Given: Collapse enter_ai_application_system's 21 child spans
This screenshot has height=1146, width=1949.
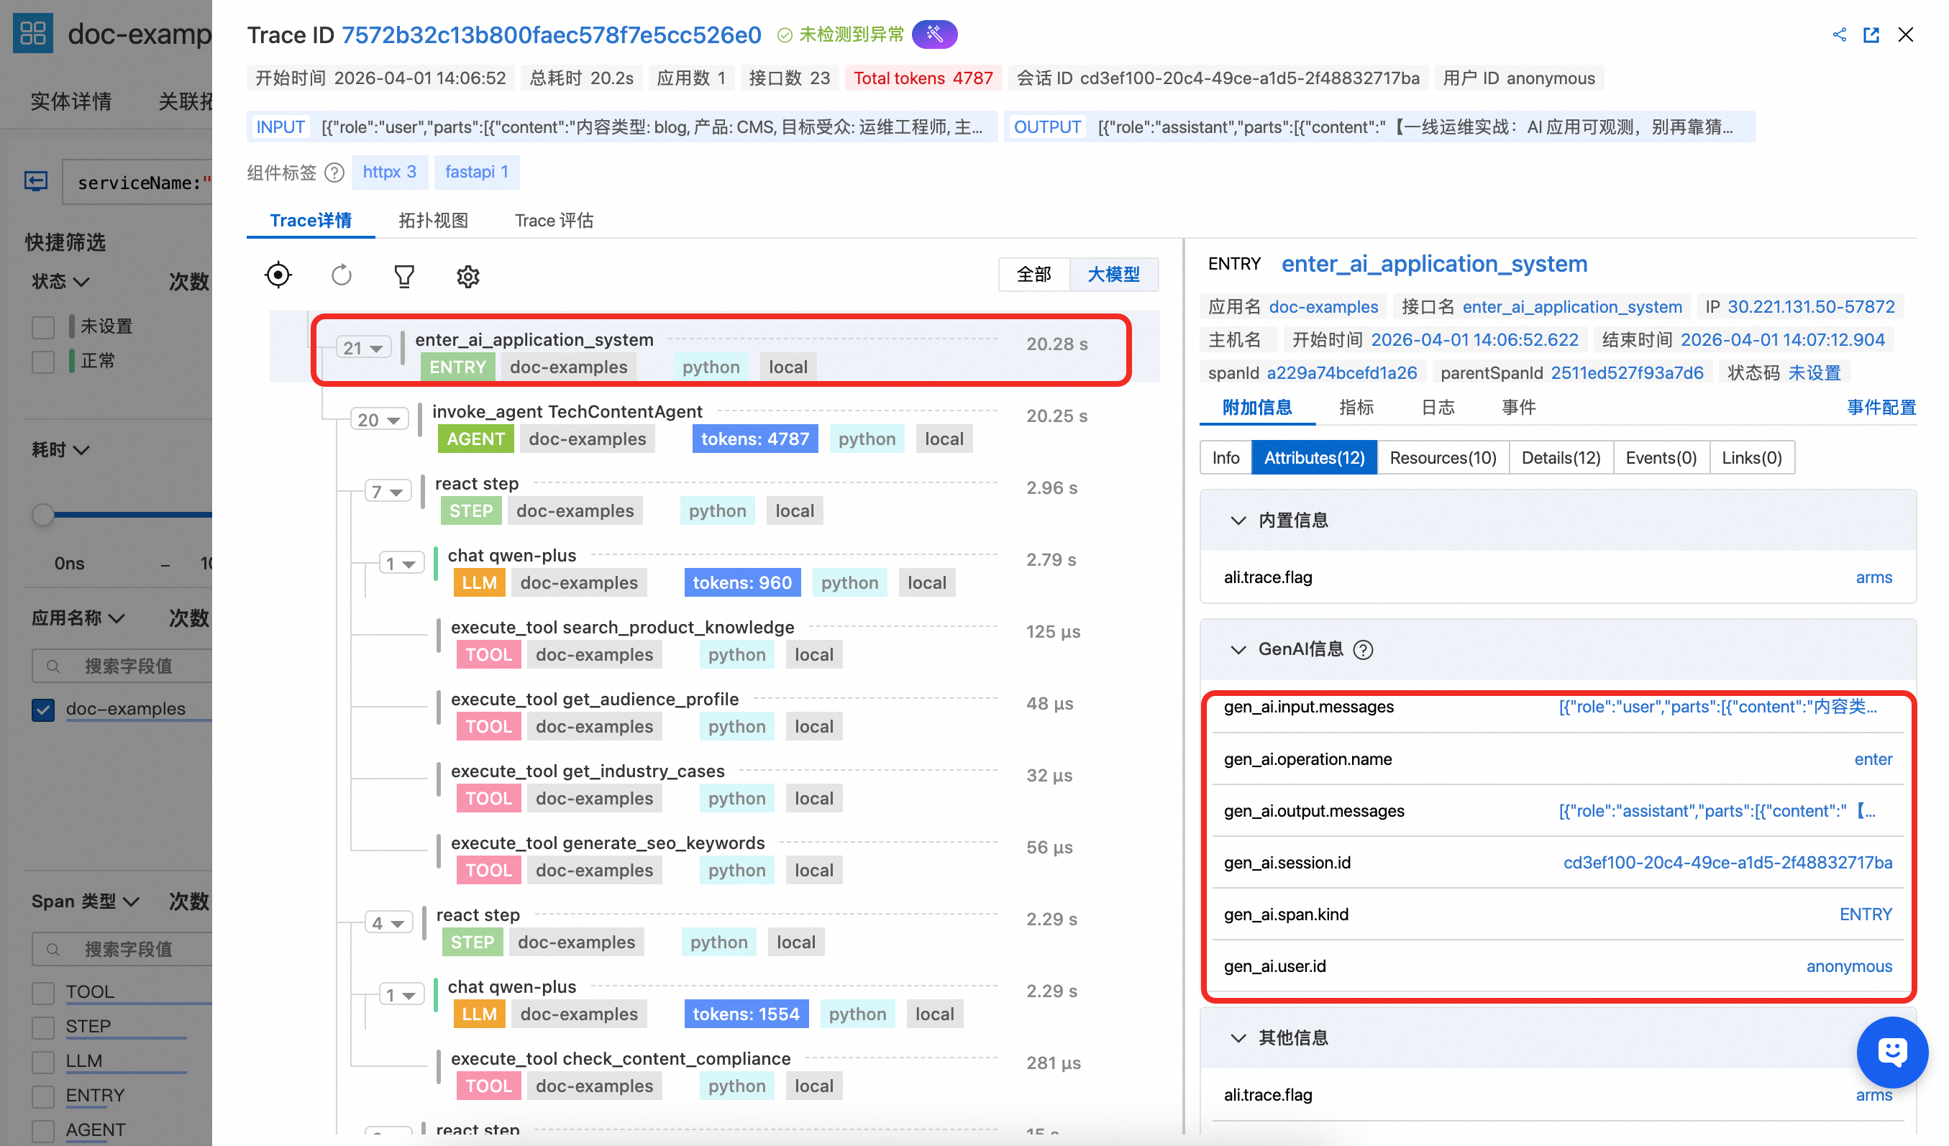Looking at the screenshot, I should point(363,348).
